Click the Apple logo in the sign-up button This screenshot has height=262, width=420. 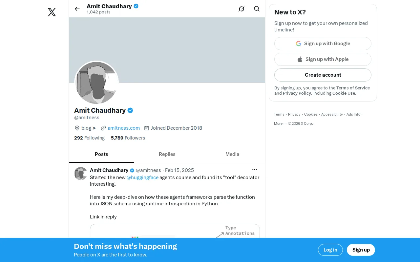click(x=300, y=59)
